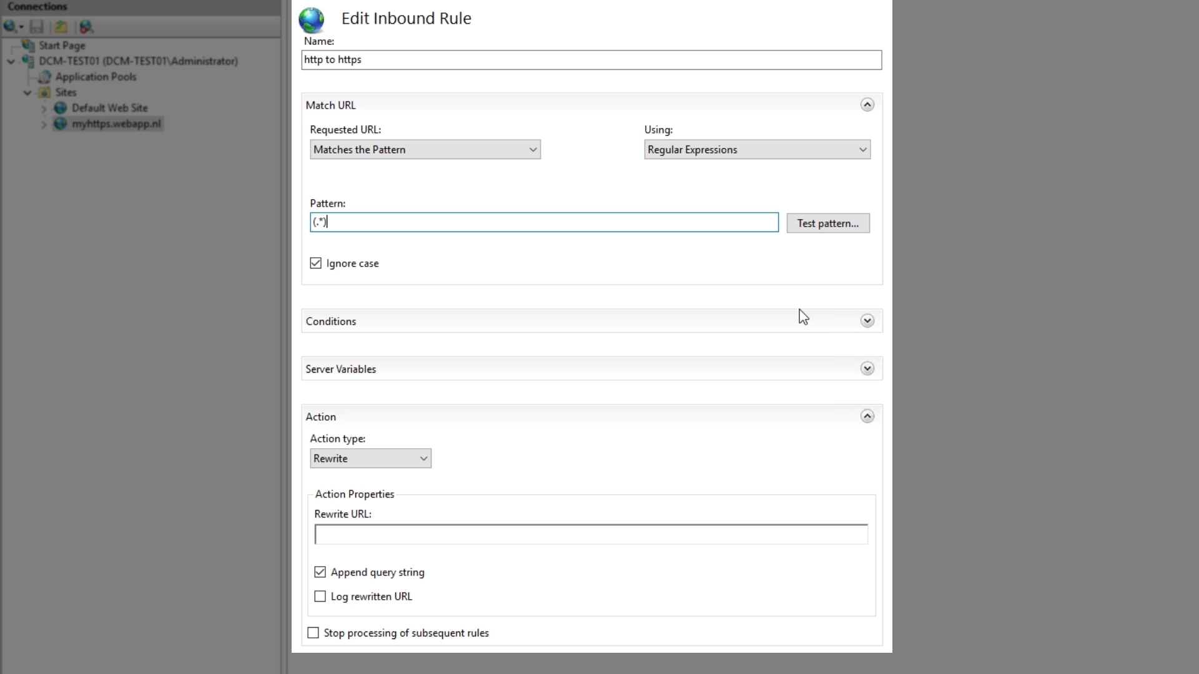Open the Using Regular Expressions dropdown
The image size is (1199, 674).
(757, 150)
